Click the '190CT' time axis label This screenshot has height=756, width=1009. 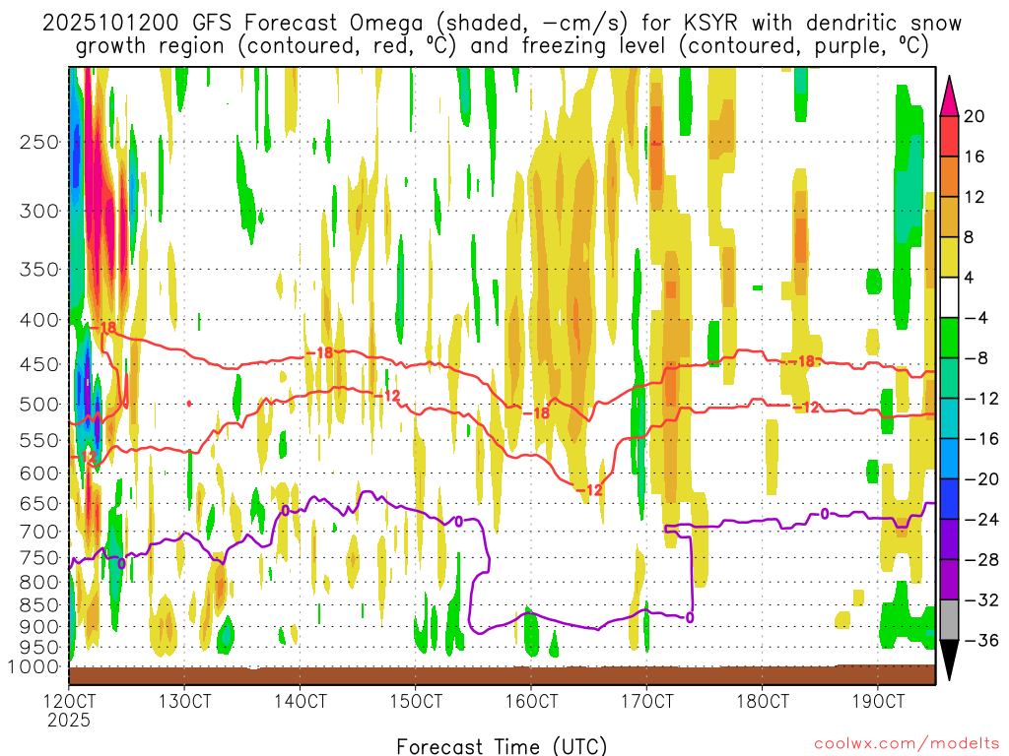878,701
